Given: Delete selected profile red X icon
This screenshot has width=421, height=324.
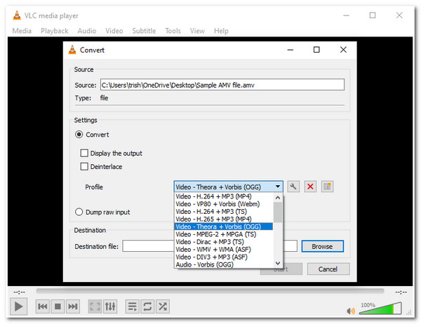Looking at the screenshot, I should click(x=310, y=187).
